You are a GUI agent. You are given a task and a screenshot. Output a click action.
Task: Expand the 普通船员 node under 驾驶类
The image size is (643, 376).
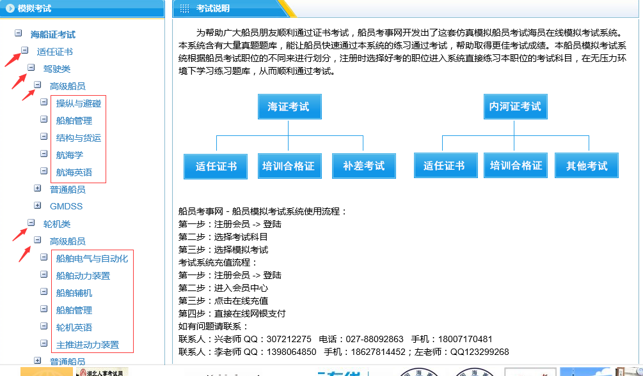point(37,188)
